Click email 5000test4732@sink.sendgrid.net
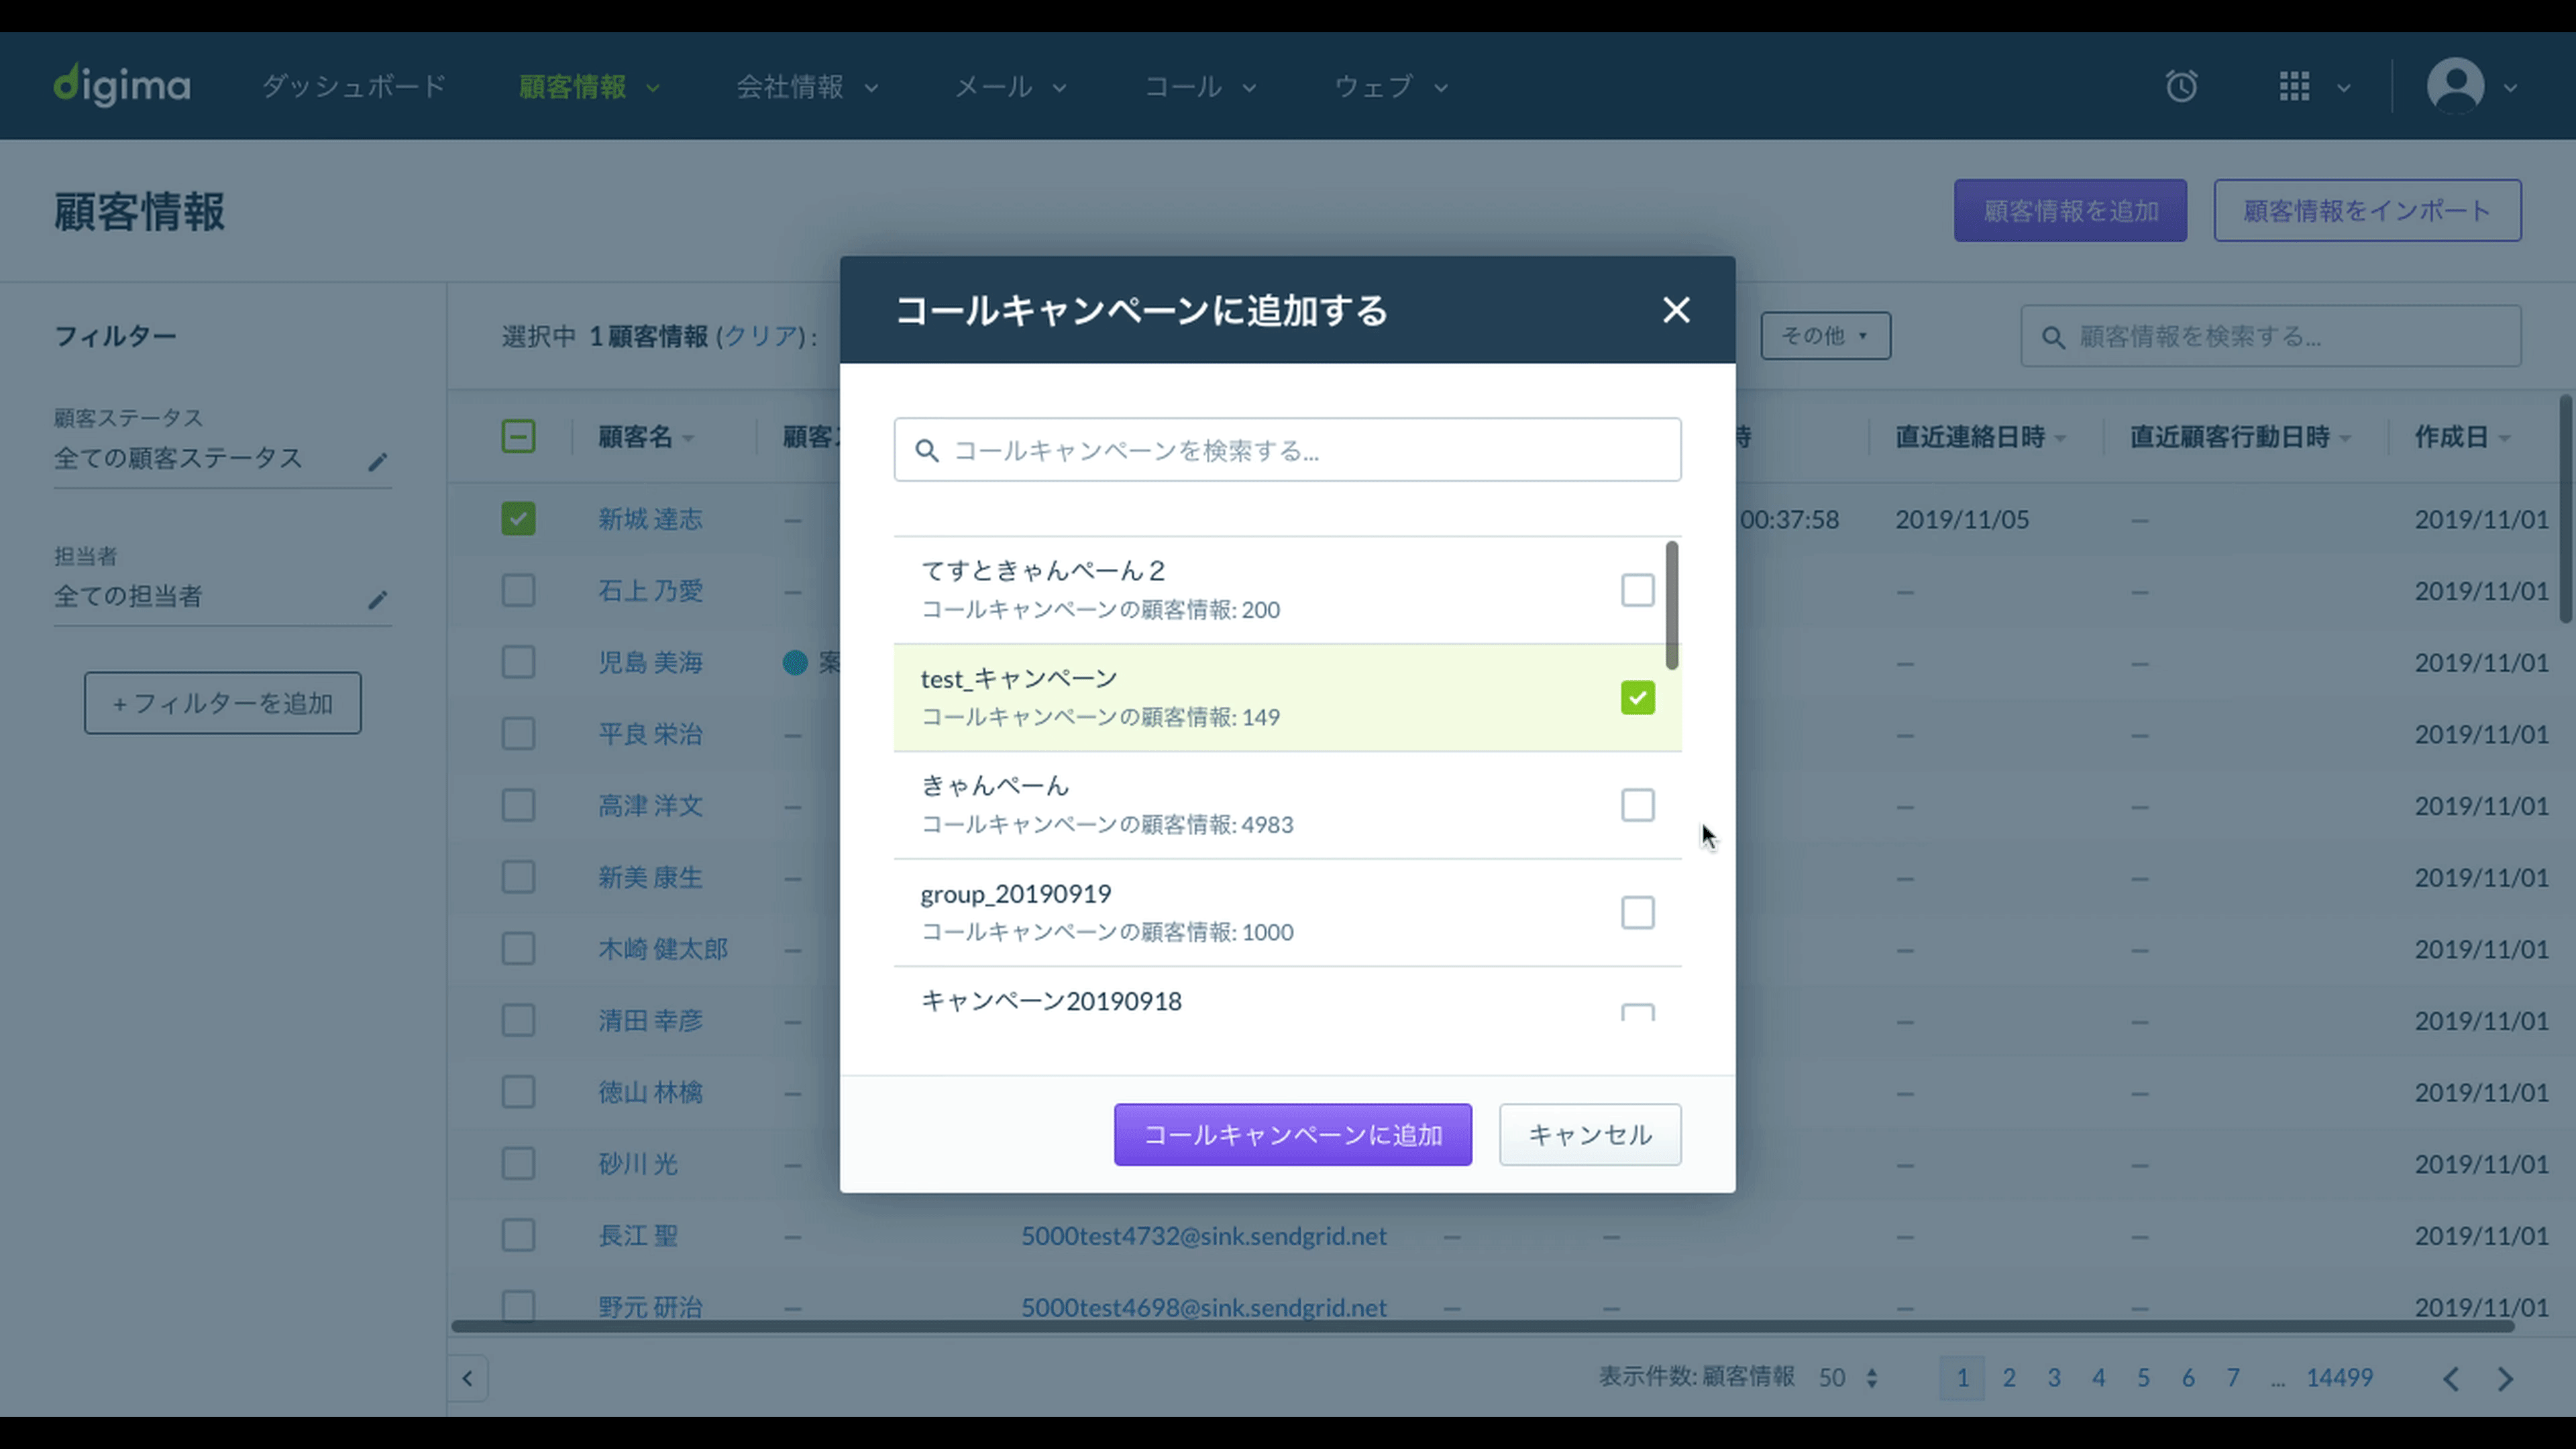 pos(1203,1236)
